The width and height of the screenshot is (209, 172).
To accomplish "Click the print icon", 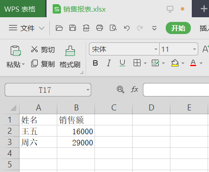I will click(100, 28).
